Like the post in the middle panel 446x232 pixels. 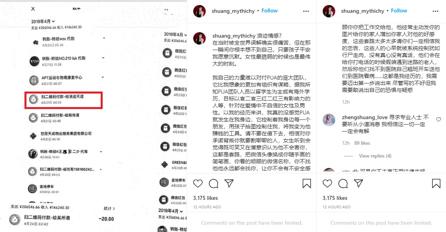tap(198, 184)
